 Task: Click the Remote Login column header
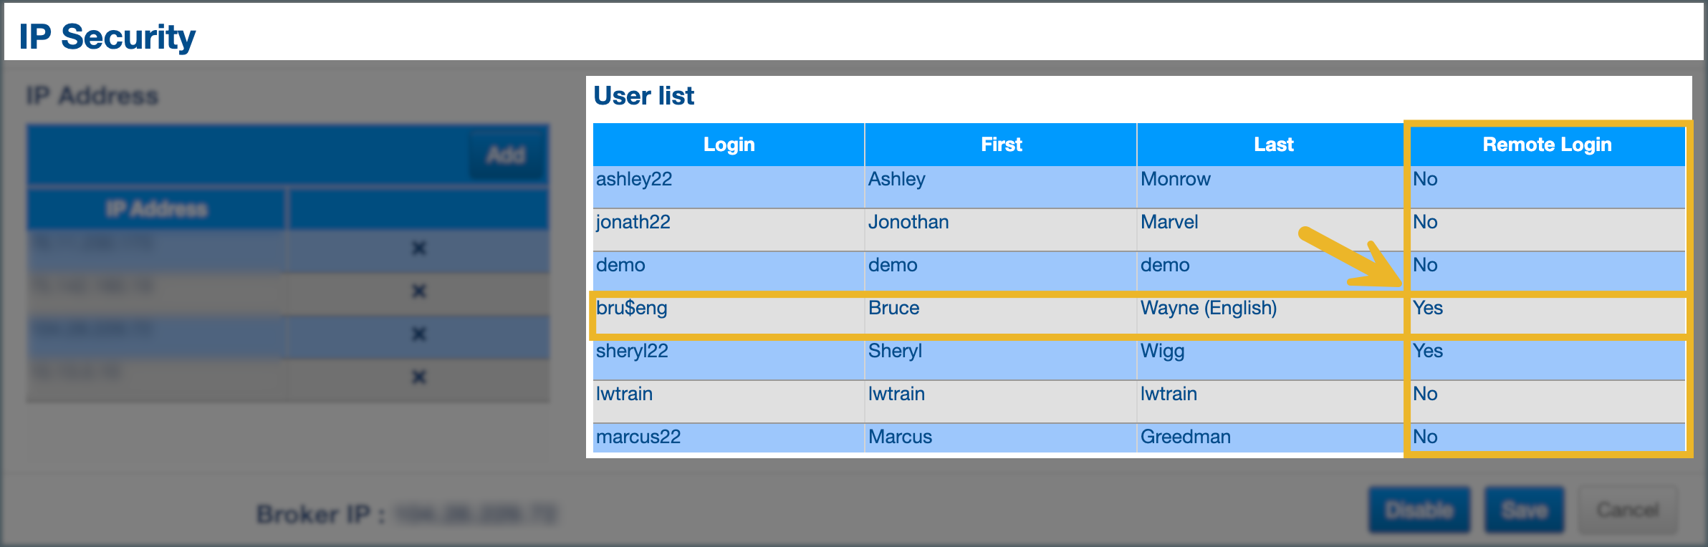click(x=1547, y=145)
